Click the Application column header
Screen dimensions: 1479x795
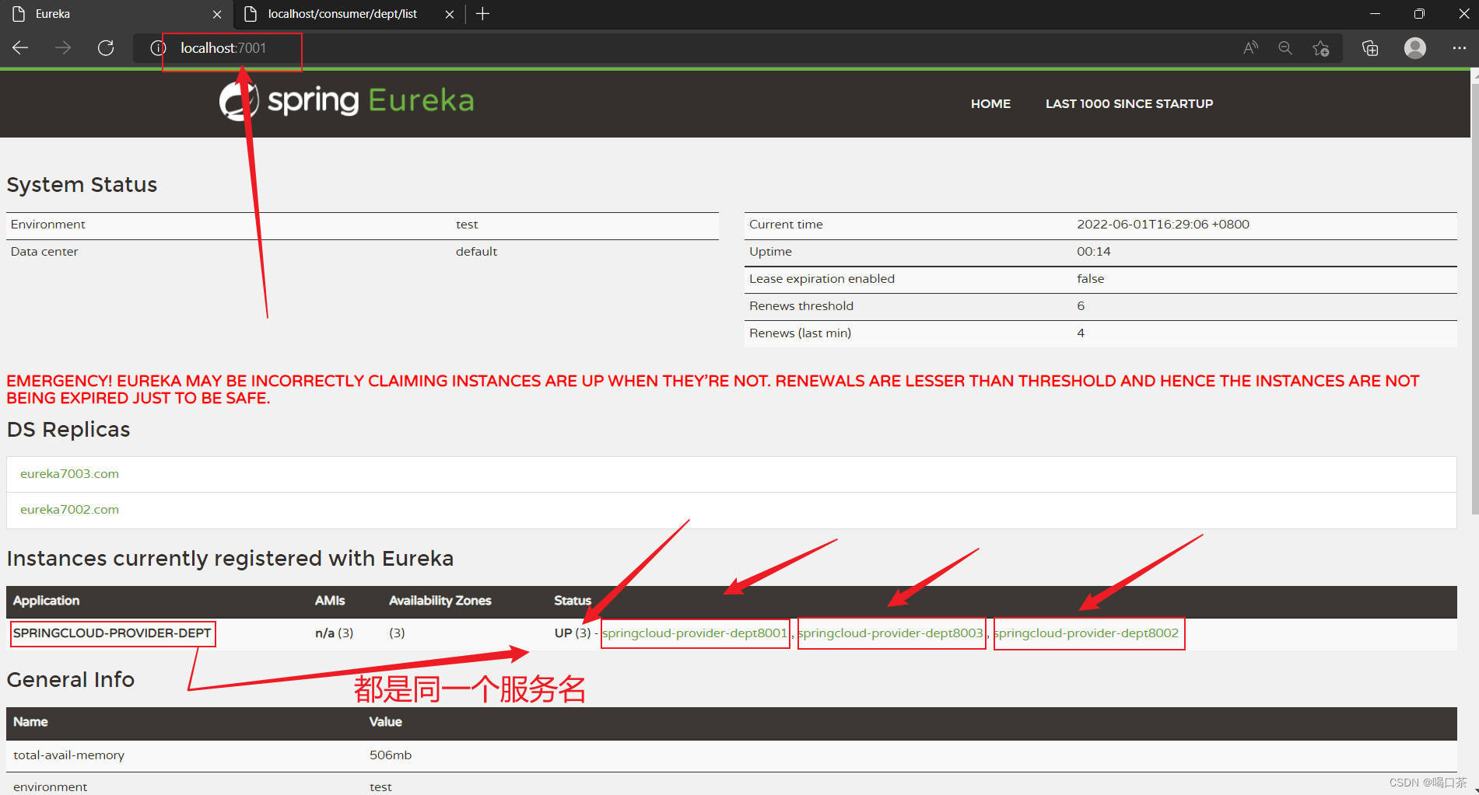[46, 601]
